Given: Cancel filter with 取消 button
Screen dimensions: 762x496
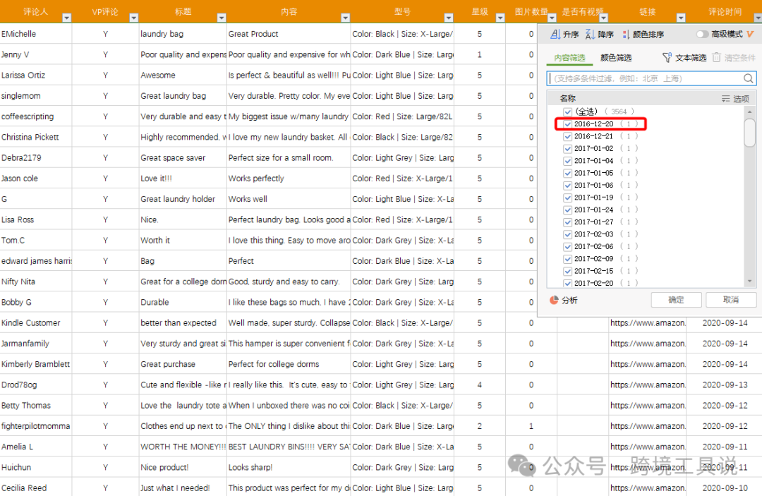Looking at the screenshot, I should pyautogui.click(x=731, y=300).
